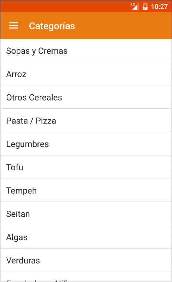Select the Legumbres entry
The height and width of the screenshot is (282, 172).
[86, 144]
